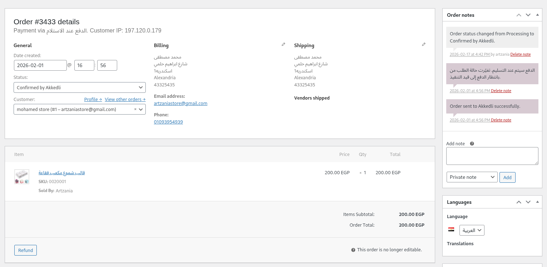Viewport: 547px width, 267px height.
Task: Click the pencil icon to edit Shipping address
Action: click(x=424, y=44)
